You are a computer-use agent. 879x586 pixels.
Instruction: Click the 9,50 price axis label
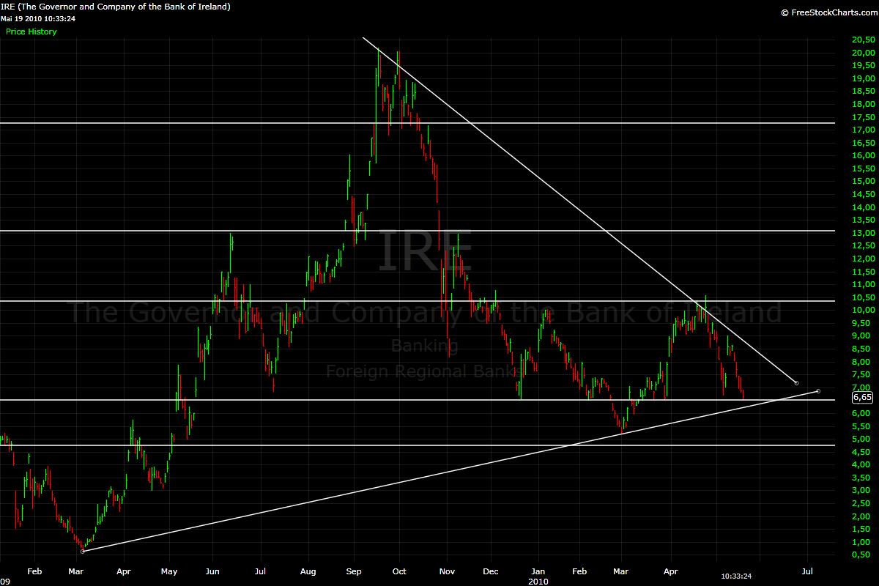862,323
